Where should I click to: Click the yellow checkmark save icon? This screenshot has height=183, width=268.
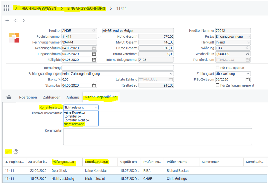pyautogui.click(x=8, y=152)
